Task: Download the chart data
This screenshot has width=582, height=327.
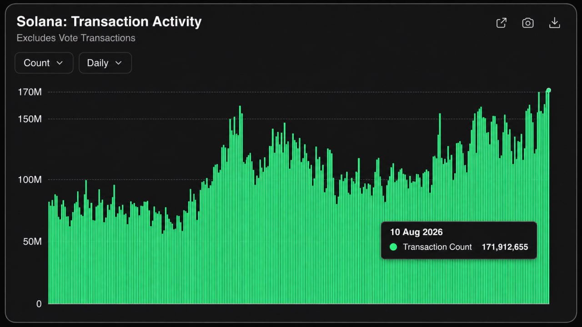Action: tap(554, 23)
